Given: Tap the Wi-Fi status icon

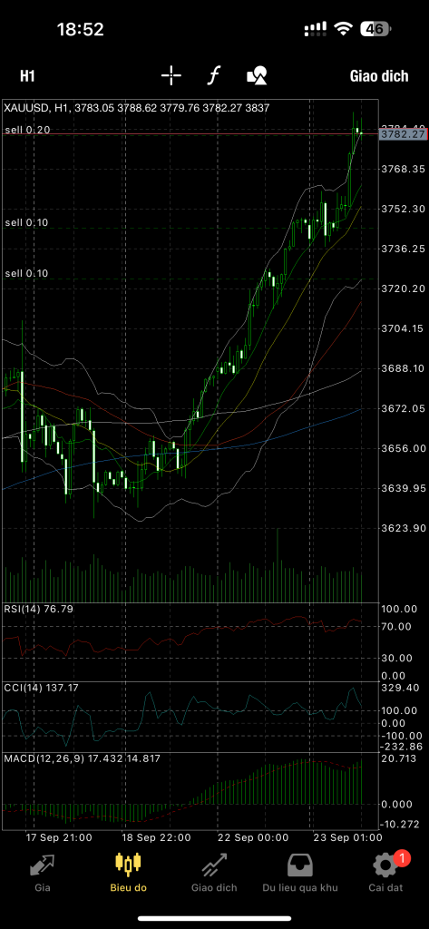Looking at the screenshot, I should pyautogui.click(x=342, y=28).
